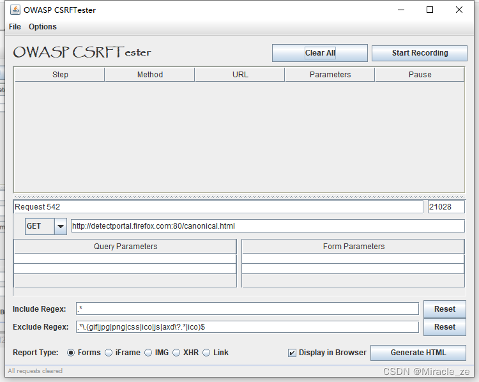This screenshot has width=479, height=382.
Task: Reset the Exclude Regex value
Action: click(445, 327)
